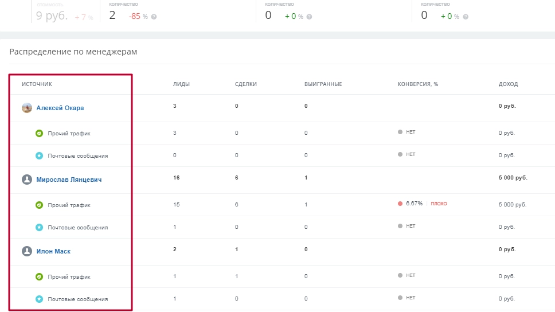Sort by the ЛИДЫ column header

click(x=181, y=84)
